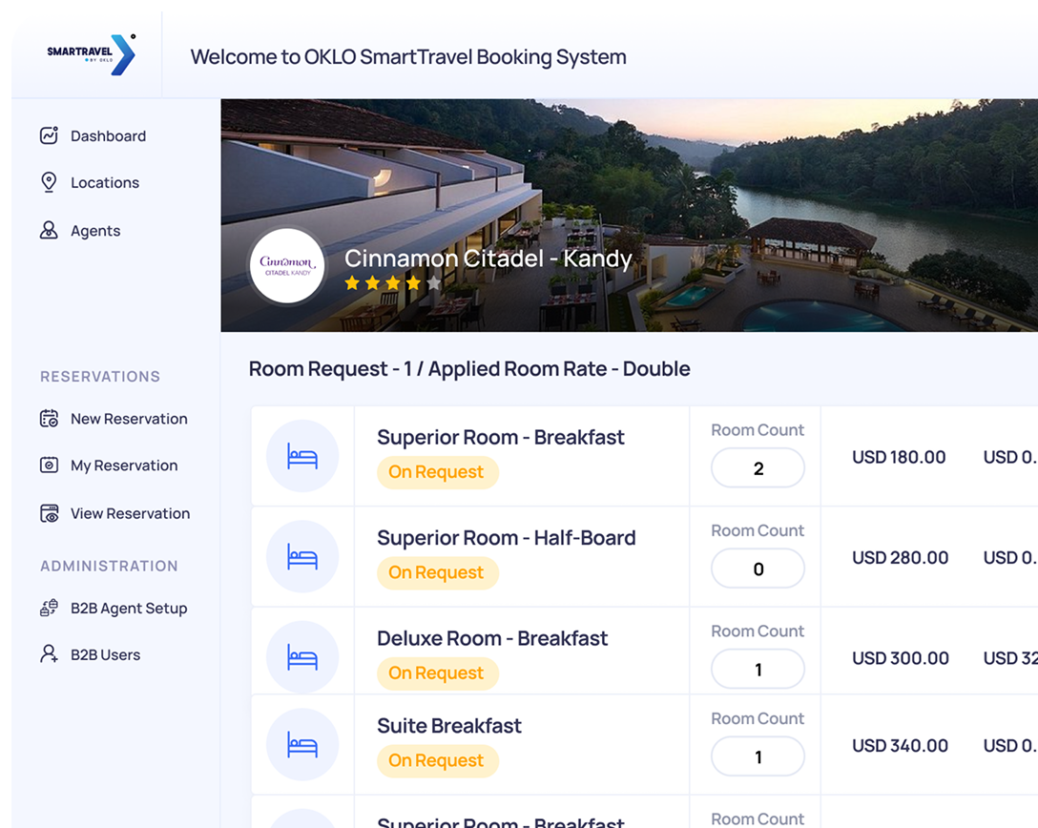
Task: Click the bed icon for Superior Room - Breakfast
Action: pyautogui.click(x=302, y=456)
